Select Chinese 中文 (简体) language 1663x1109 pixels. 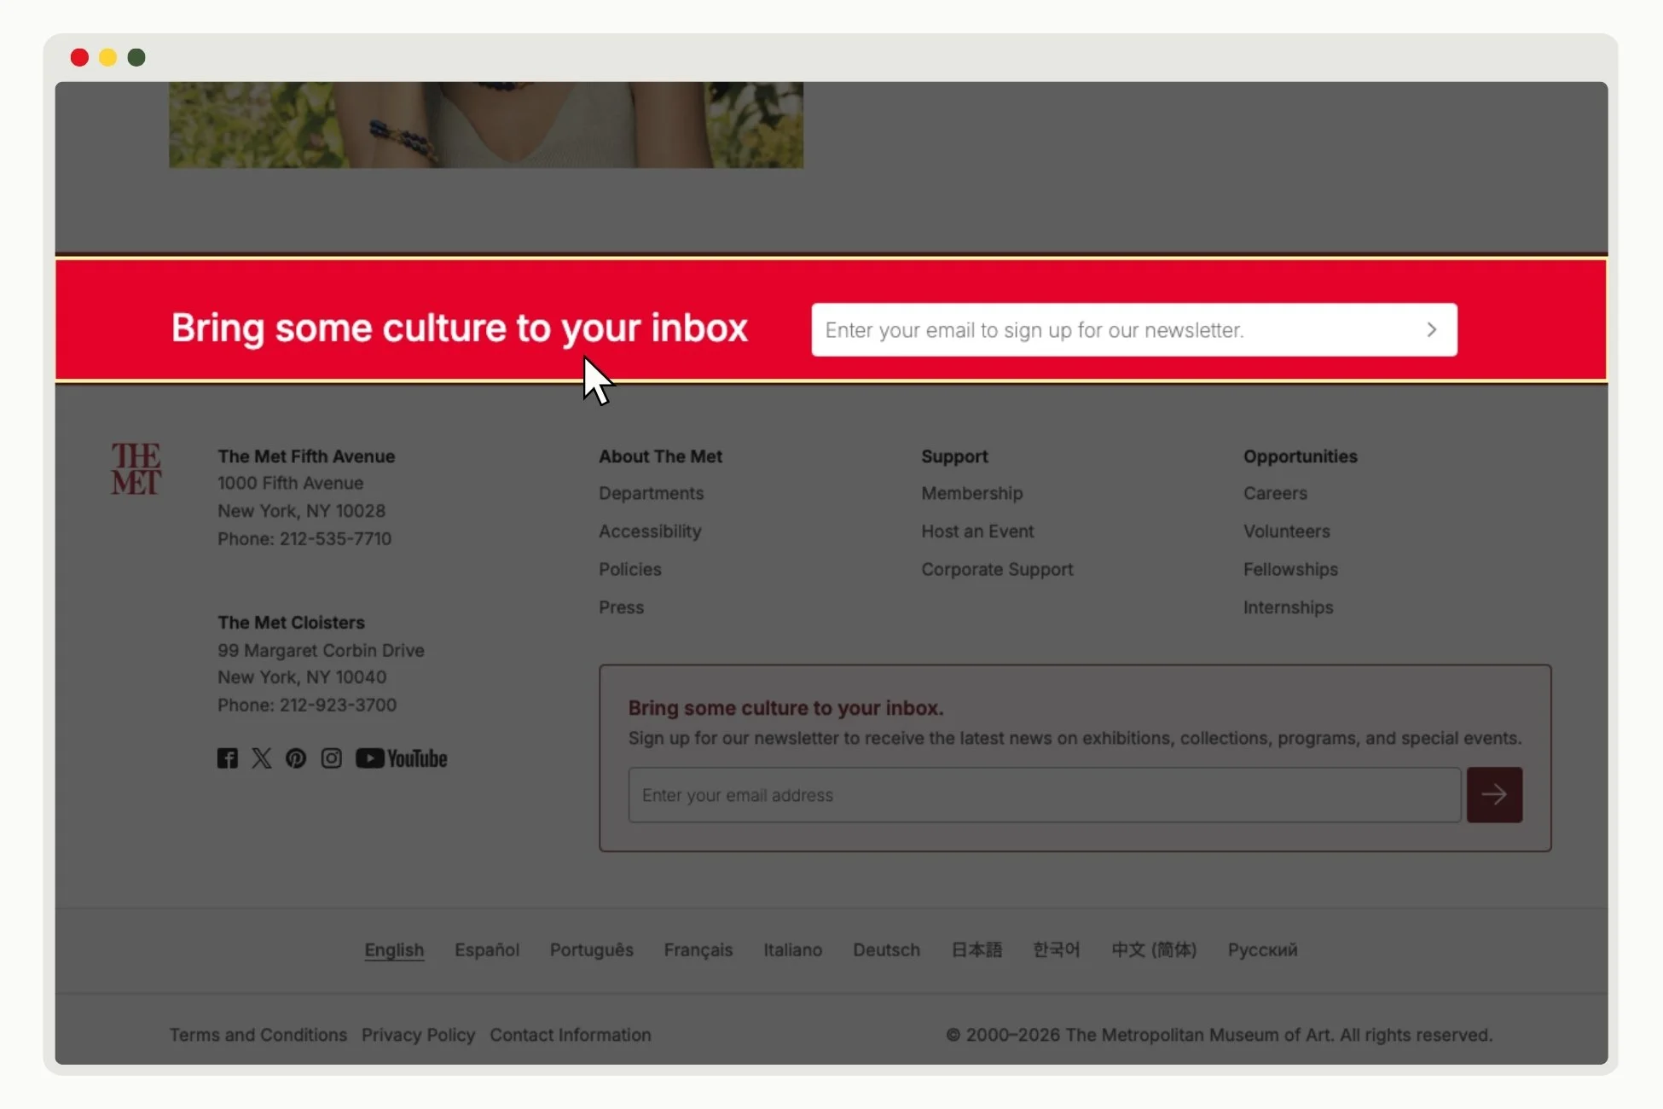point(1154,949)
